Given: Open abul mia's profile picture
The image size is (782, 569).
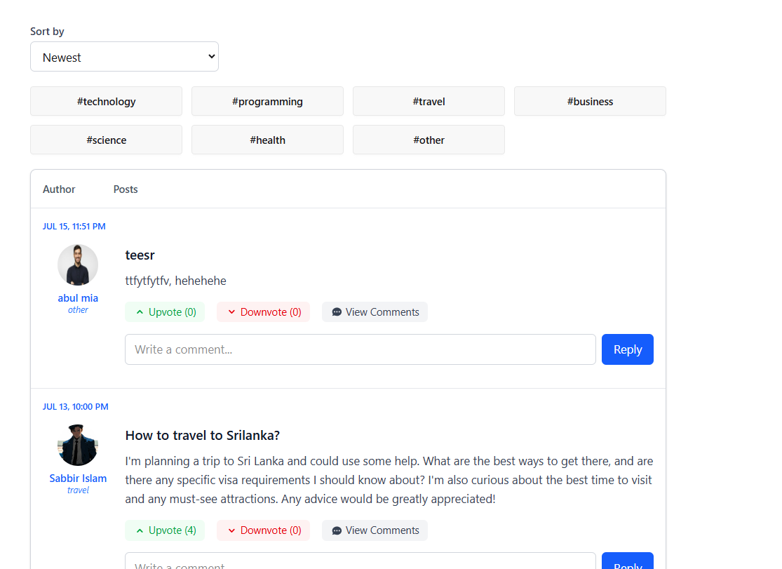Looking at the screenshot, I should (x=78, y=265).
